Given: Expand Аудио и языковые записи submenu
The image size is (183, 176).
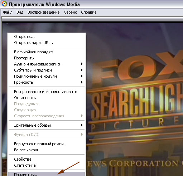Looking at the screenshot, I should point(47,64).
